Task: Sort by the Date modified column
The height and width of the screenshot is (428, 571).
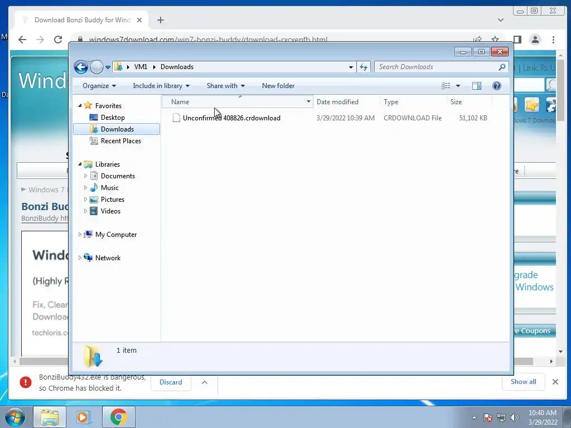Action: [346, 102]
